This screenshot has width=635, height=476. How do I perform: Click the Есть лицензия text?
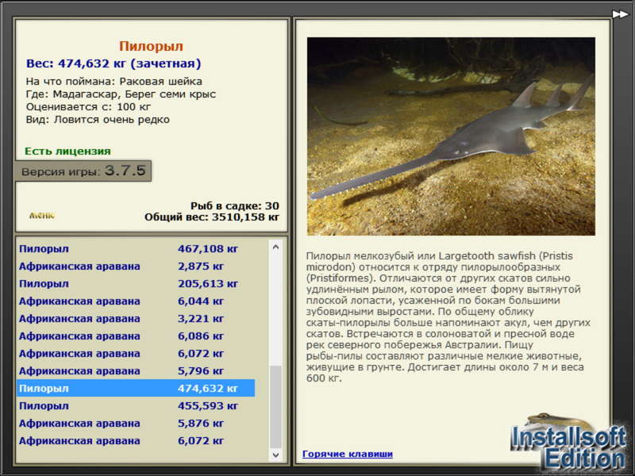(67, 151)
